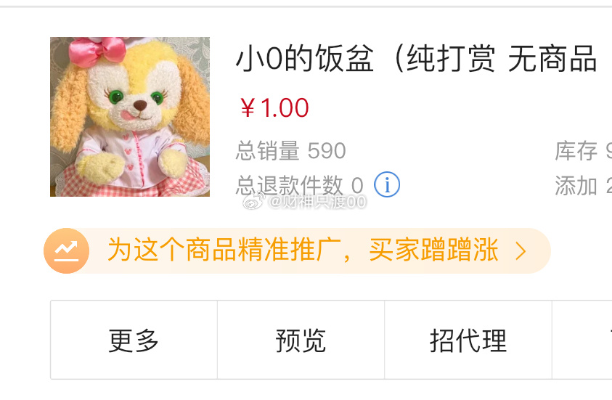Click the 添加 date label
612x400 pixels.
(576, 185)
